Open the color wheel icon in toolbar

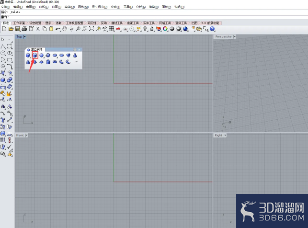pyautogui.click(x=165, y=29)
